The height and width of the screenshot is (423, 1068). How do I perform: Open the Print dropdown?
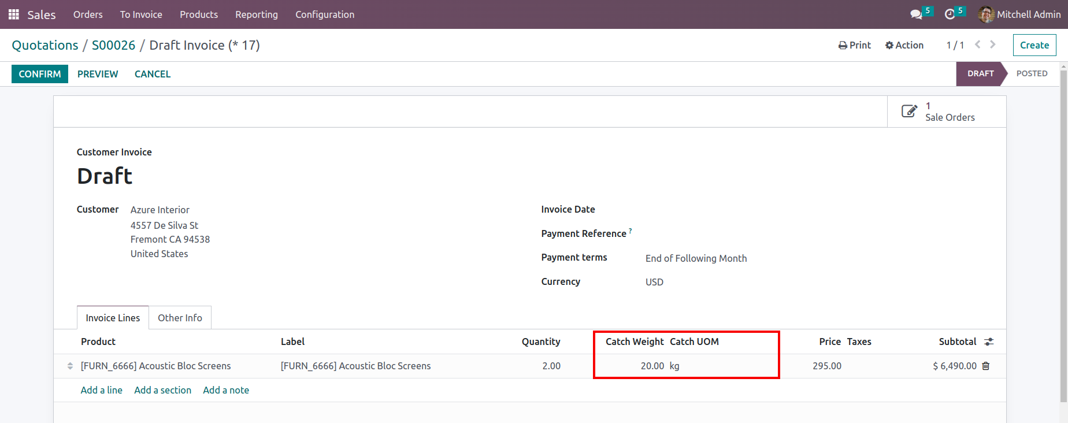tap(855, 45)
